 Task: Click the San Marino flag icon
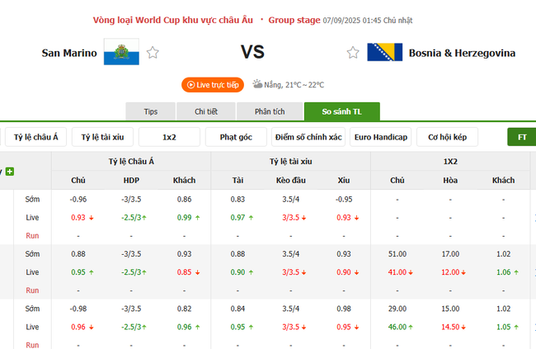tap(121, 53)
